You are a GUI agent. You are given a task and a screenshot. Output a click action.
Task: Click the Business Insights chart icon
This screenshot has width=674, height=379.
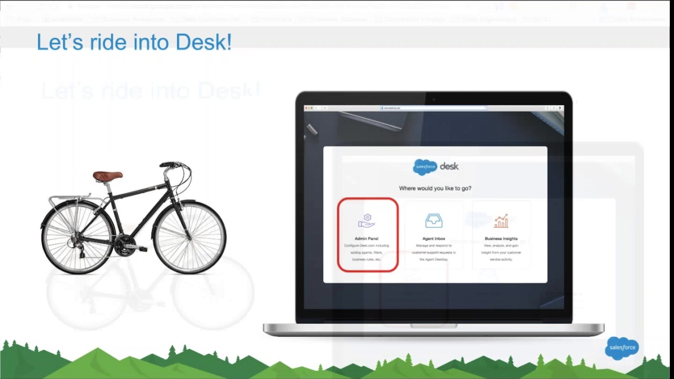click(501, 221)
